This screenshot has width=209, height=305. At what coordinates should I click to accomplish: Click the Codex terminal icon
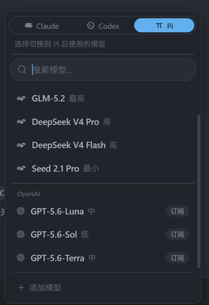click(91, 26)
